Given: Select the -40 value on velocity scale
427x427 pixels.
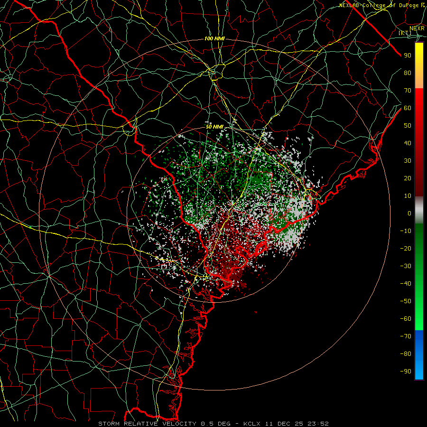Looking at the screenshot, I should [x=406, y=284].
